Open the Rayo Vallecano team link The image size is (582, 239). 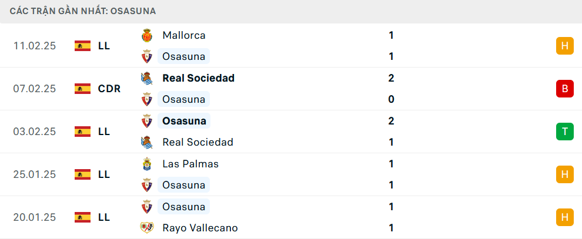click(x=200, y=228)
